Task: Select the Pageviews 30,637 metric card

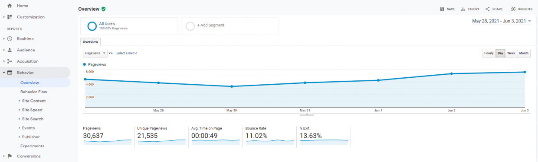Action: pos(107,136)
